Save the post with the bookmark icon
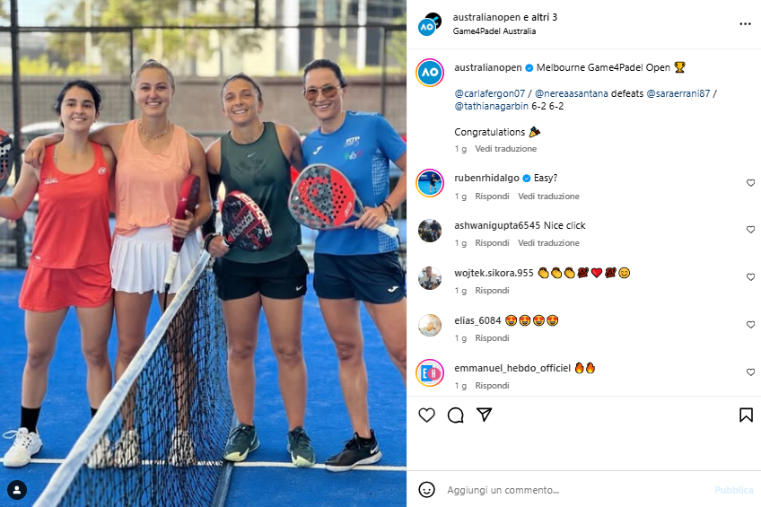The height and width of the screenshot is (507, 761). [x=746, y=415]
